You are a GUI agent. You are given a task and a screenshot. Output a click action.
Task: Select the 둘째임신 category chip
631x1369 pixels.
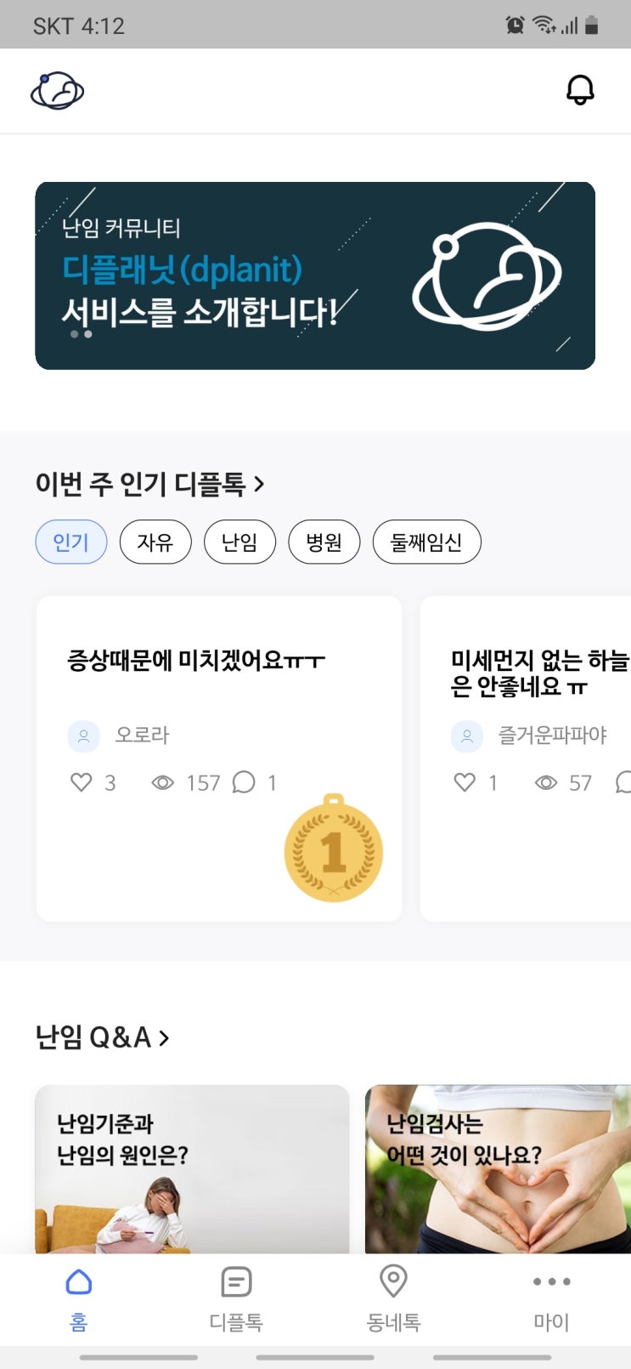[x=426, y=542]
